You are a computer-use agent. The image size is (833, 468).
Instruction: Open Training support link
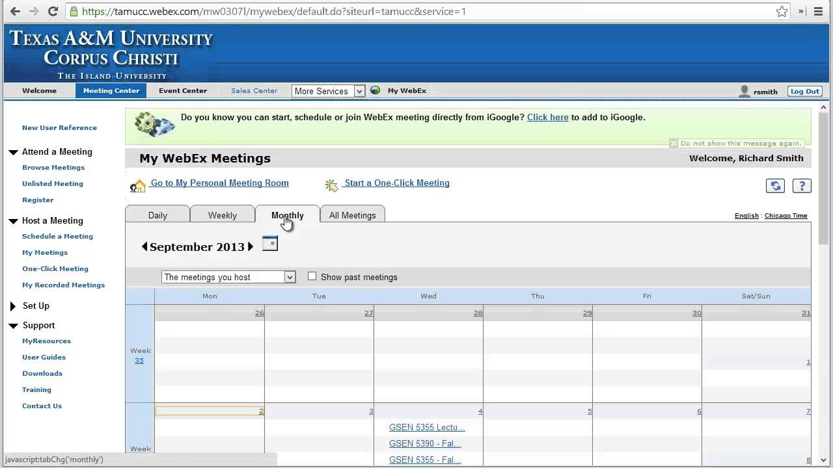point(36,390)
